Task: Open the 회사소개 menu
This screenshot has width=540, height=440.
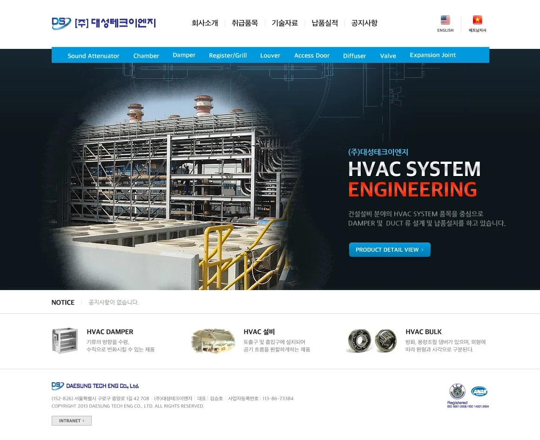Action: pyautogui.click(x=205, y=23)
